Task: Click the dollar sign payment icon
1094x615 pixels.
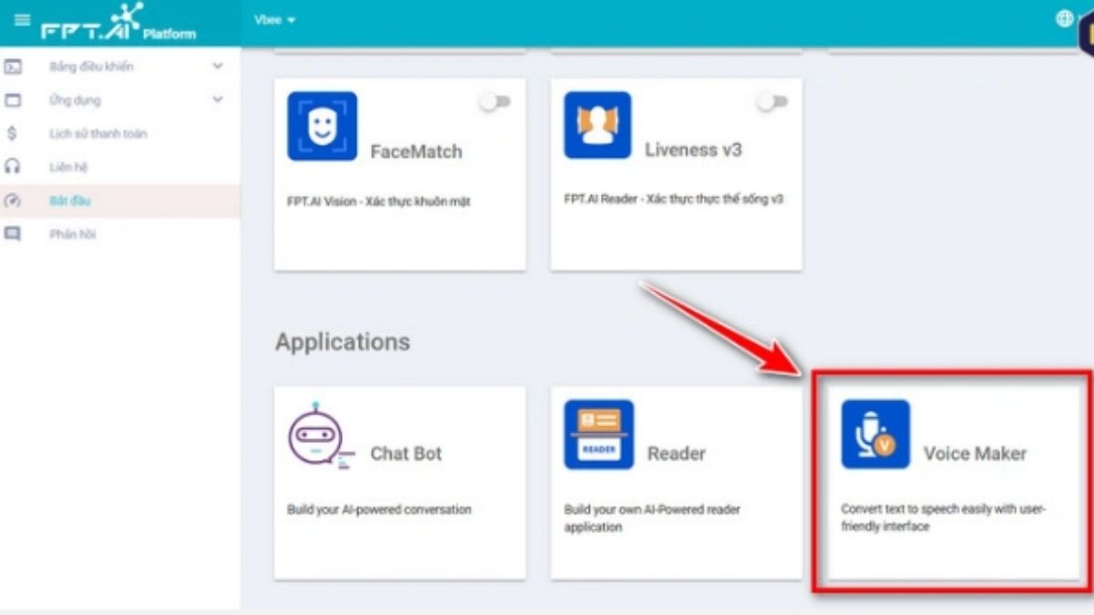Action: tap(12, 134)
